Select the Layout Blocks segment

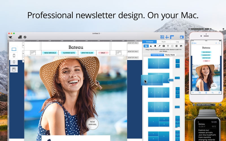pyautogui.click(x=157, y=55)
